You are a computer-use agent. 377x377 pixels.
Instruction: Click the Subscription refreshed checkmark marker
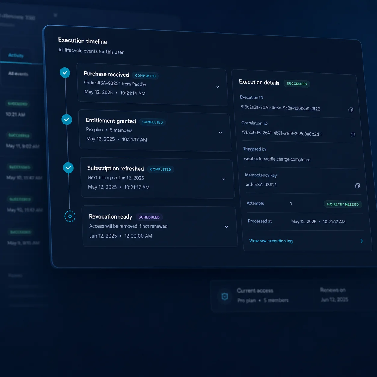(69, 168)
